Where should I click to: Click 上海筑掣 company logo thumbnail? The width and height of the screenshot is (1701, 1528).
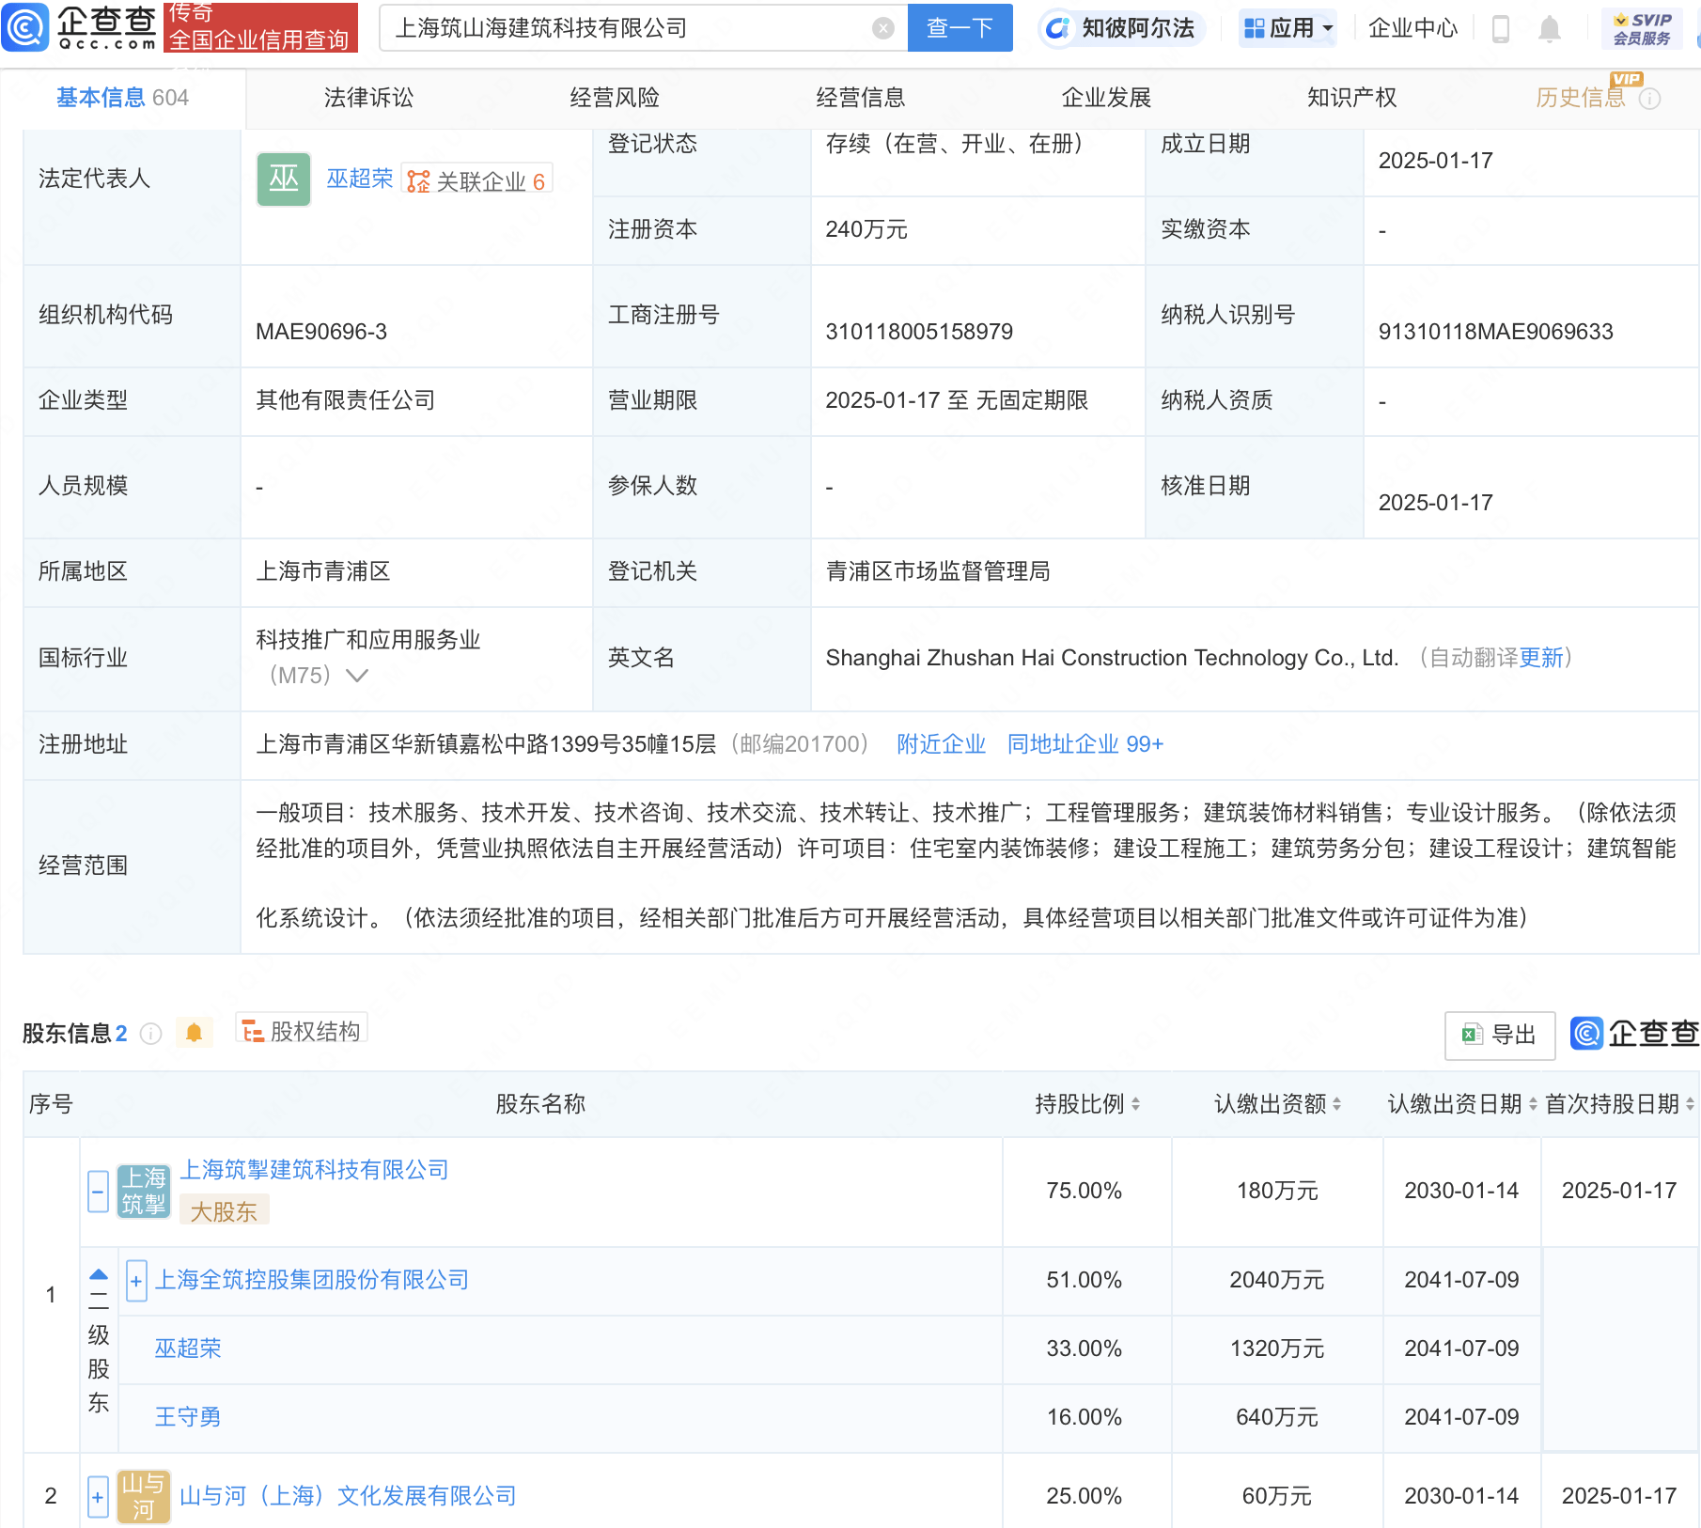pyautogui.click(x=143, y=1191)
